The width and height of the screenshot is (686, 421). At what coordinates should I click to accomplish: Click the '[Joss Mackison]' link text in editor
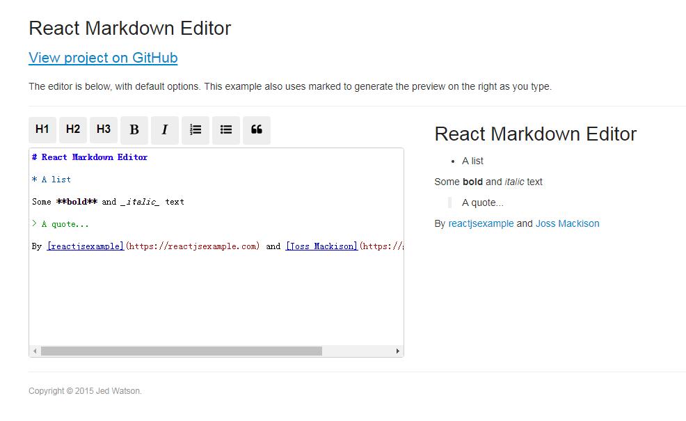point(321,246)
